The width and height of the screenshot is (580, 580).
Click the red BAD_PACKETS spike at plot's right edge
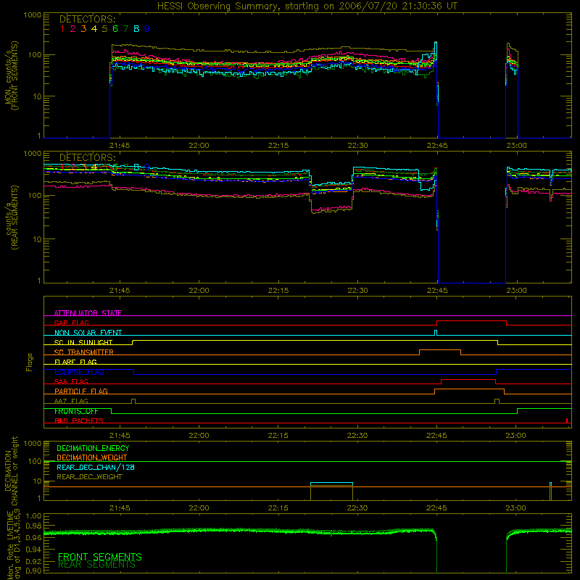[567, 420]
